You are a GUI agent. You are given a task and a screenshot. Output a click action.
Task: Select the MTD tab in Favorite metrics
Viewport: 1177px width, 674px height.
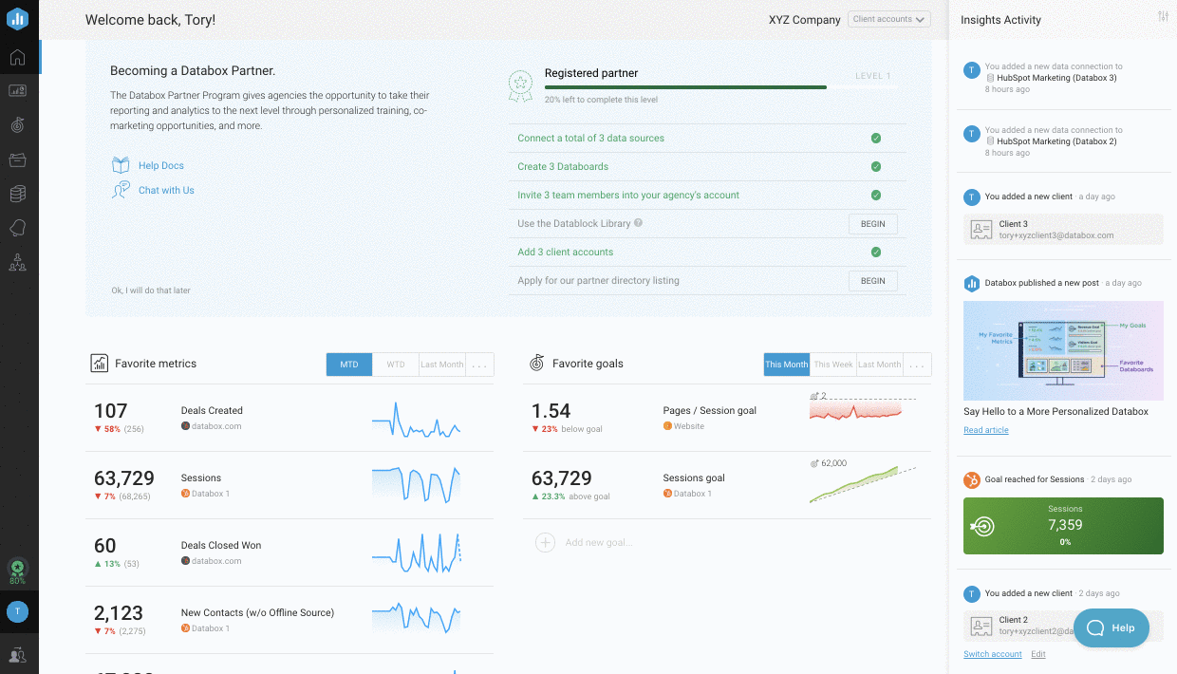point(349,365)
